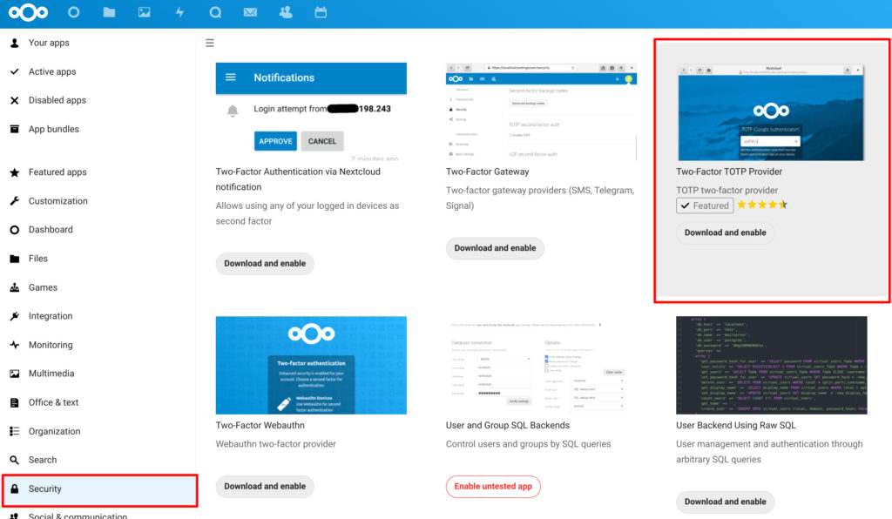Click the joystick icon beside Games

[x=15, y=287]
